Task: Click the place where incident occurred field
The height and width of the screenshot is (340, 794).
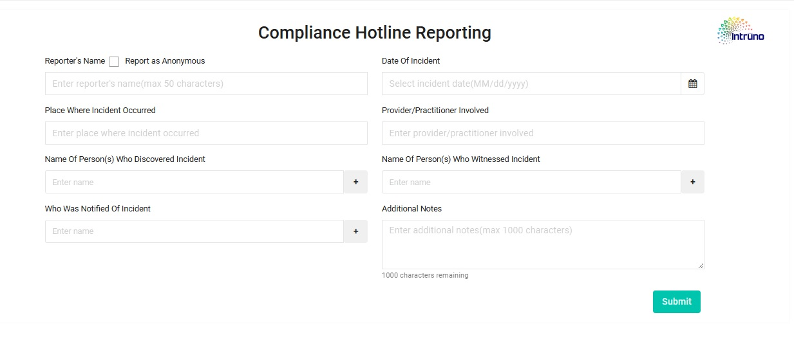Action: pos(206,133)
